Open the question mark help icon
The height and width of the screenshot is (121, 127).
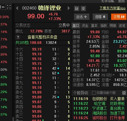click(18, 37)
